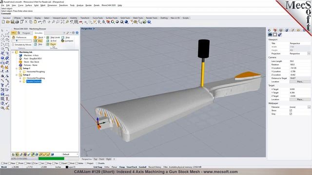Image resolution: width=312 pixels, height=175 pixels.
Task: Click the New file icon in Standard toolbar
Action: (3, 22)
